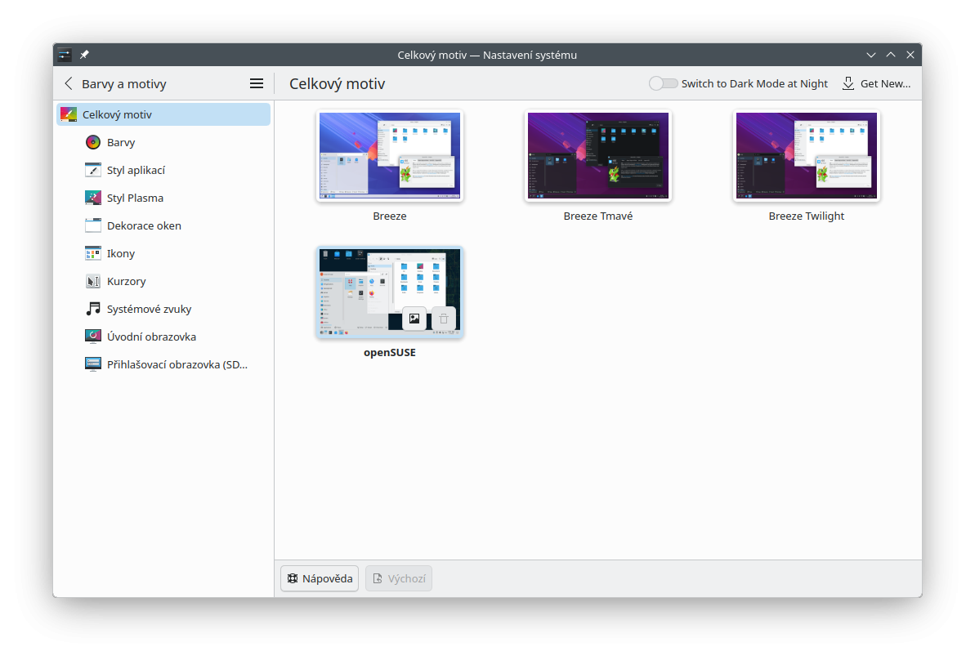Open Systémové zvuky settings
This screenshot has height=660, width=975.
[163, 309]
